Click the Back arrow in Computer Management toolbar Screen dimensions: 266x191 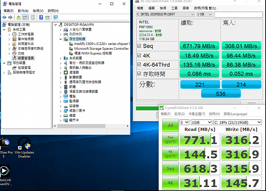click(x=4, y=17)
